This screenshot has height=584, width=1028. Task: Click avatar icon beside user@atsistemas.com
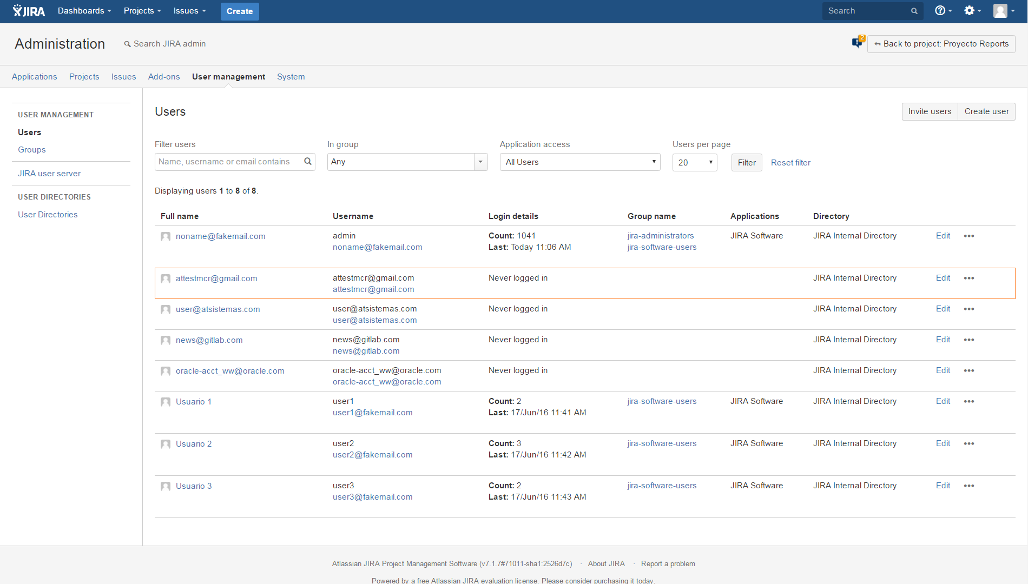(x=166, y=309)
